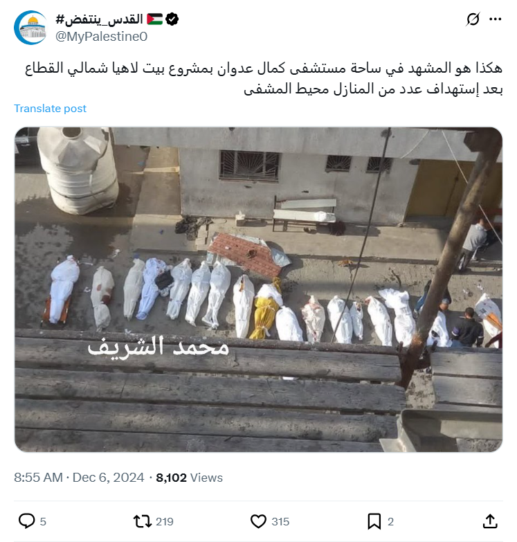
Task: Like the post with heart icon
Action: click(258, 521)
